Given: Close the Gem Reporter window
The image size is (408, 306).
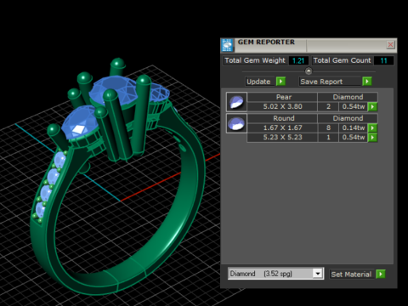Looking at the screenshot, I should point(390,44).
